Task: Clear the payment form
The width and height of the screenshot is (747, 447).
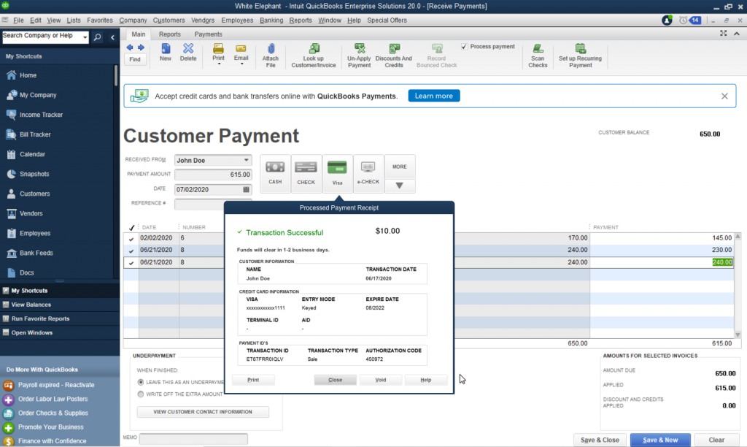Action: (716, 440)
